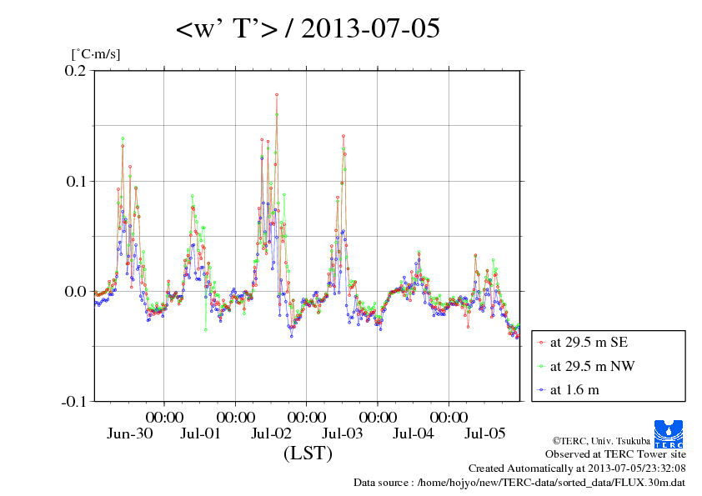The image size is (702, 496).
Task: Click the "Created Automatically at" timestamp line
Action: click(577, 468)
